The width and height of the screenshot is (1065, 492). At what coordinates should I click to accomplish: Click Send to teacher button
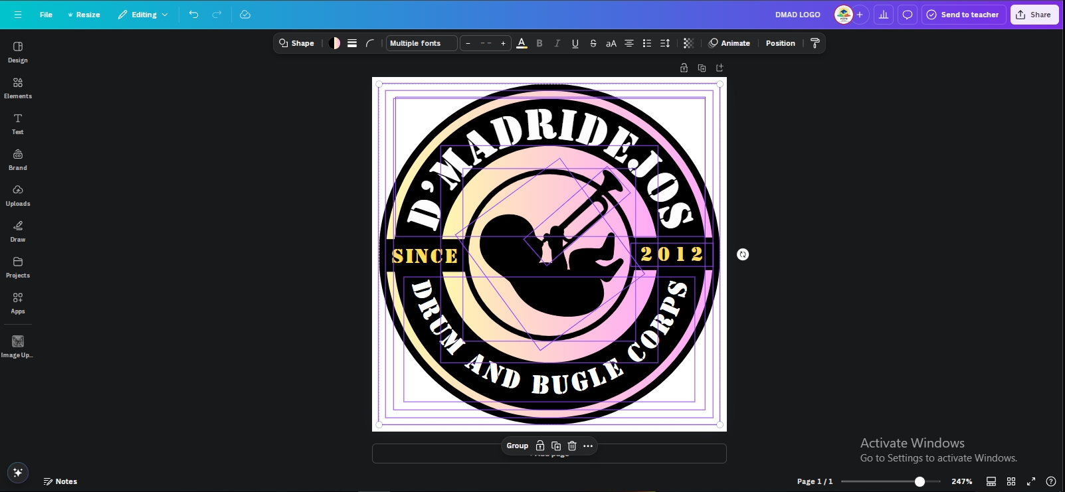pyautogui.click(x=963, y=15)
